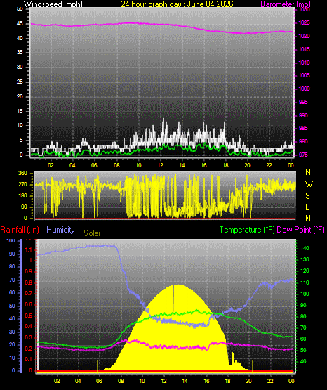Click the 'Windspeed (mph)' axis title
The height and width of the screenshot is (390, 327).
pyautogui.click(x=53, y=4)
